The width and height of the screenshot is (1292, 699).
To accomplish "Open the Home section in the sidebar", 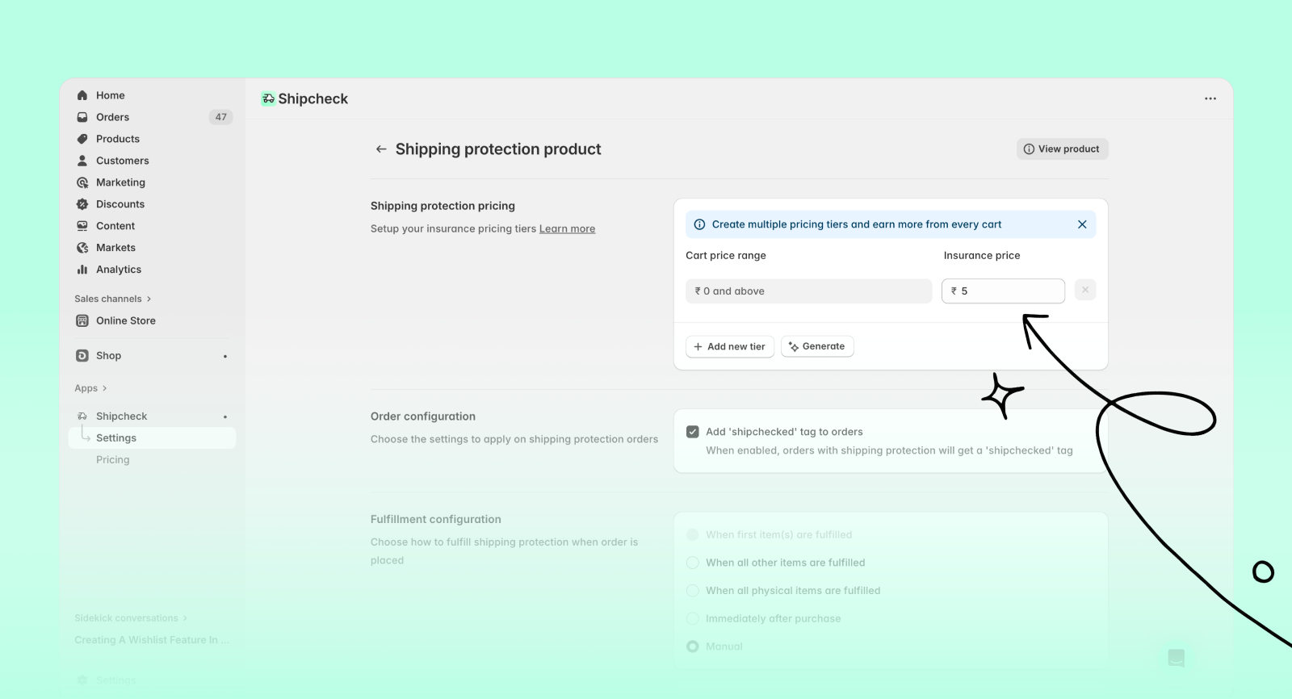I will (83, 95).
